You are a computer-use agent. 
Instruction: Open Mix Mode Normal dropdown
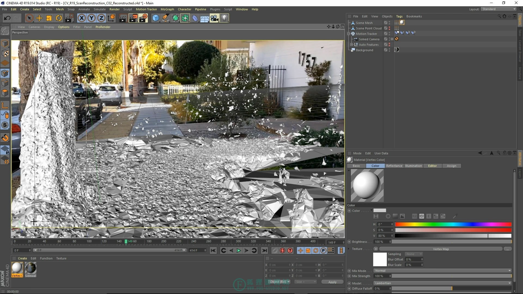pos(442,271)
